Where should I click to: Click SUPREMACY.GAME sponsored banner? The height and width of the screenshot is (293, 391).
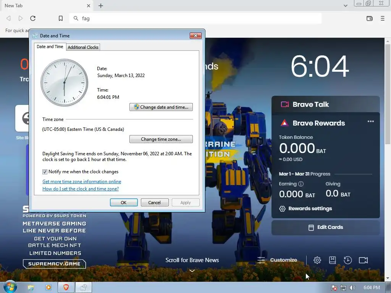pos(54,264)
